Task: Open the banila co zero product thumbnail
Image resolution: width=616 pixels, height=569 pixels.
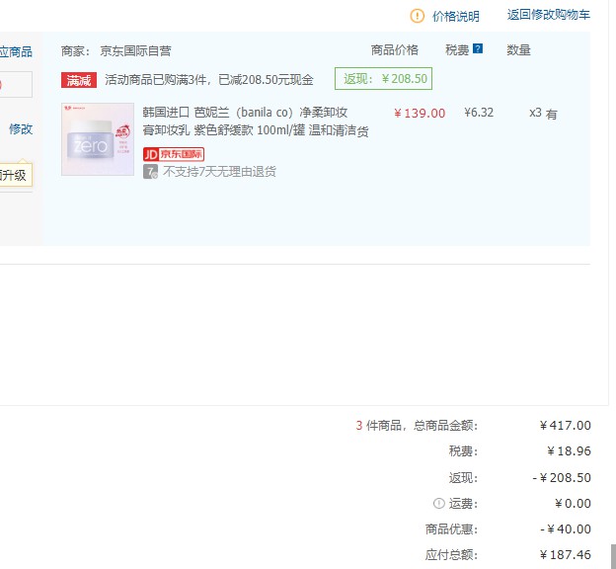Action: pyautogui.click(x=98, y=139)
